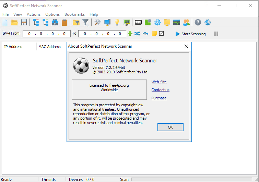Open the Purchase link
The height and width of the screenshot is (182, 259).
tap(159, 98)
